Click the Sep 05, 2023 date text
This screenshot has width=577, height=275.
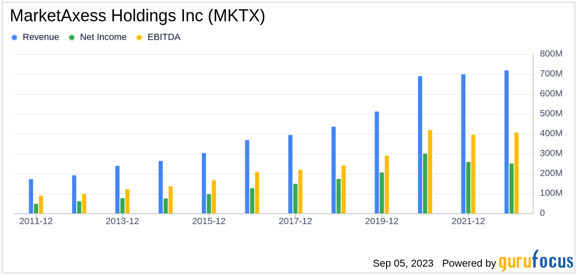pos(403,263)
